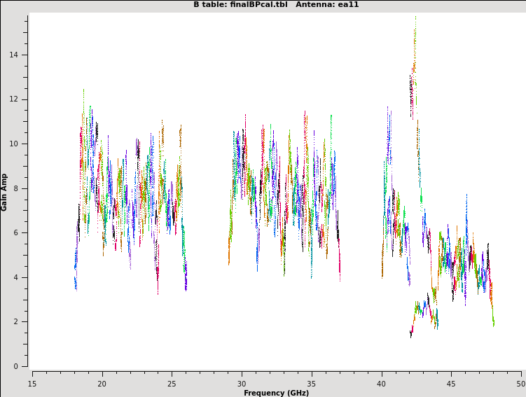Click the 45 tick label on frequency axis
The image size is (526, 397).
451,383
